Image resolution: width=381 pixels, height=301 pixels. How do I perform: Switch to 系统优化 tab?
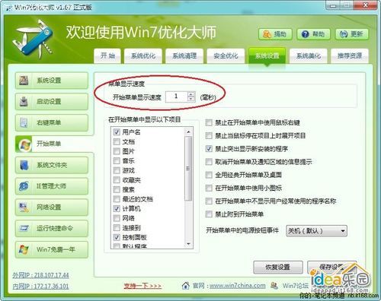click(143, 55)
